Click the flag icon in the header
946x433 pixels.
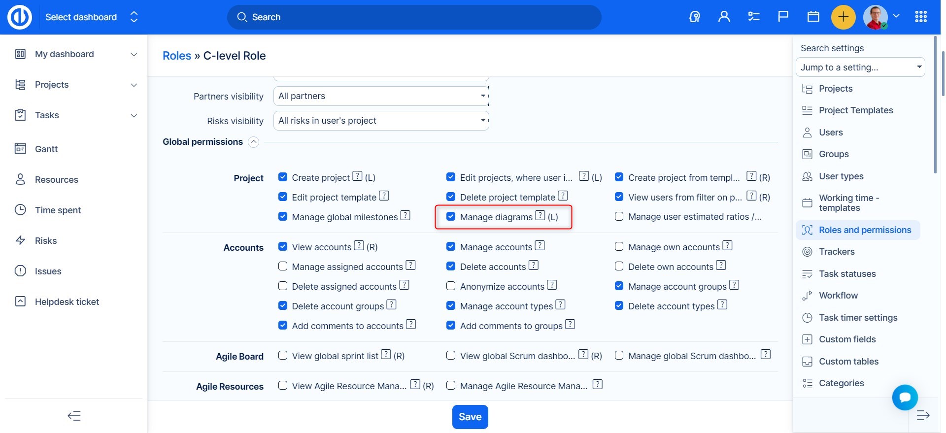783,17
